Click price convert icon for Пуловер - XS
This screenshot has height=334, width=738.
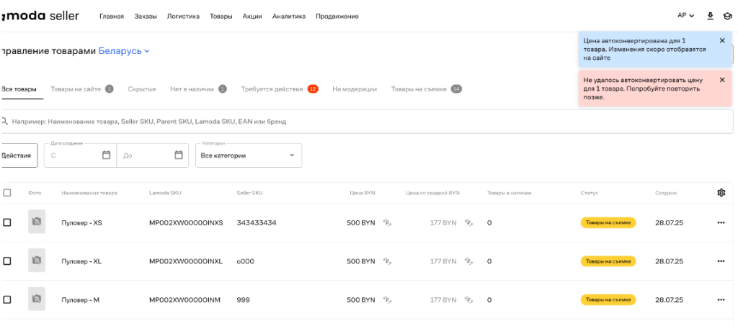coord(387,222)
